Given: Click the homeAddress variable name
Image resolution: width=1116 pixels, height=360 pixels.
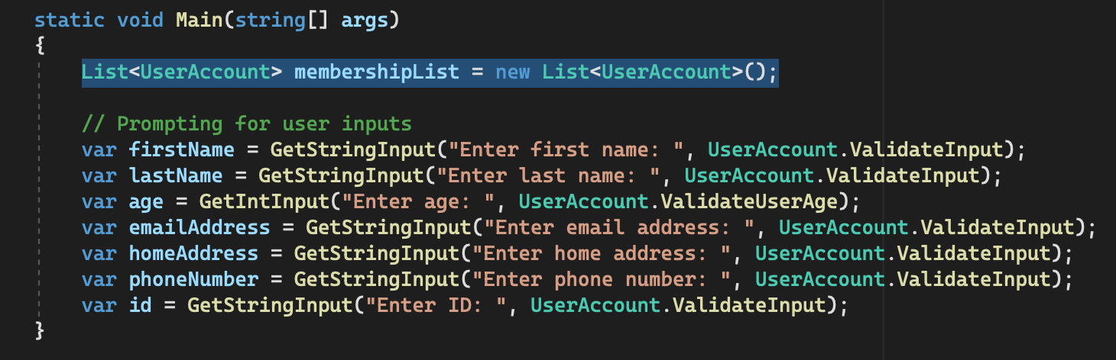Looking at the screenshot, I should pyautogui.click(x=193, y=254).
